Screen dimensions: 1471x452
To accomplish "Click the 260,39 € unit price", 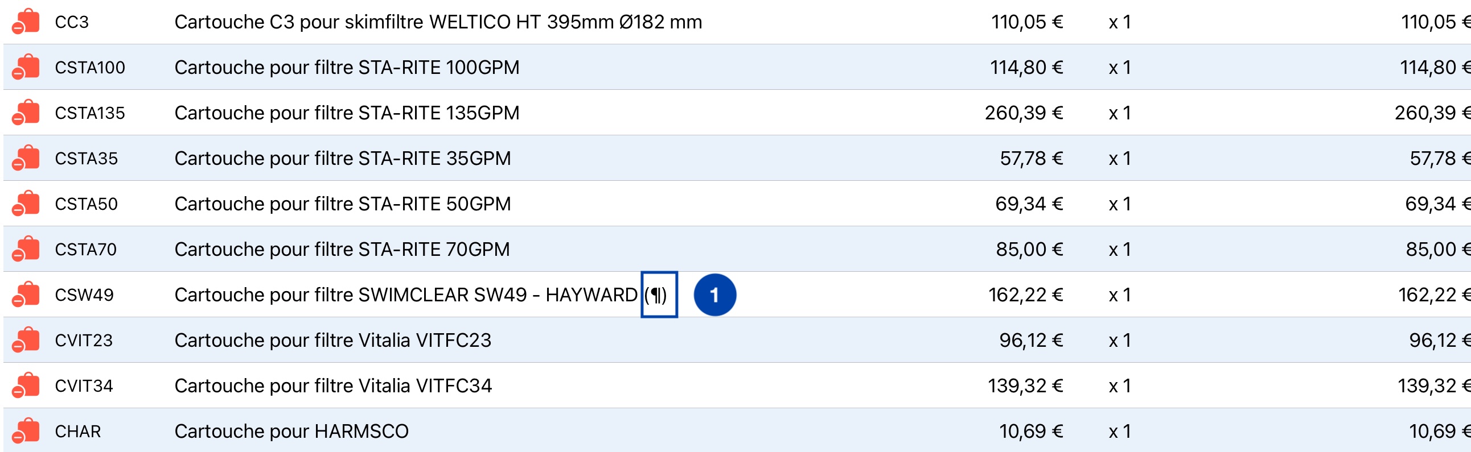I will [1024, 113].
